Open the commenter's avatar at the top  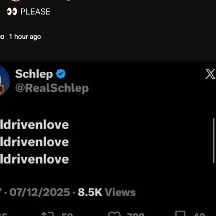point(15,0)
